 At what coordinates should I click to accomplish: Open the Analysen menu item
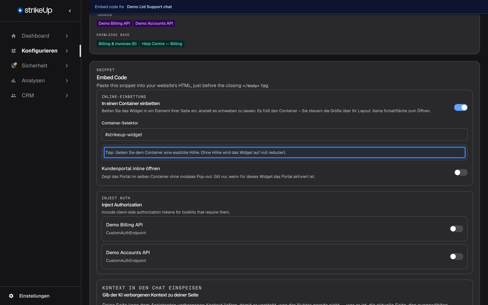click(x=40, y=81)
